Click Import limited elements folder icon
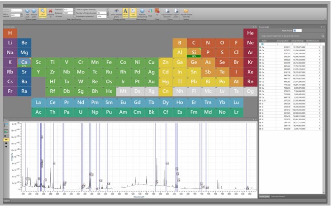 (x=186, y=11)
